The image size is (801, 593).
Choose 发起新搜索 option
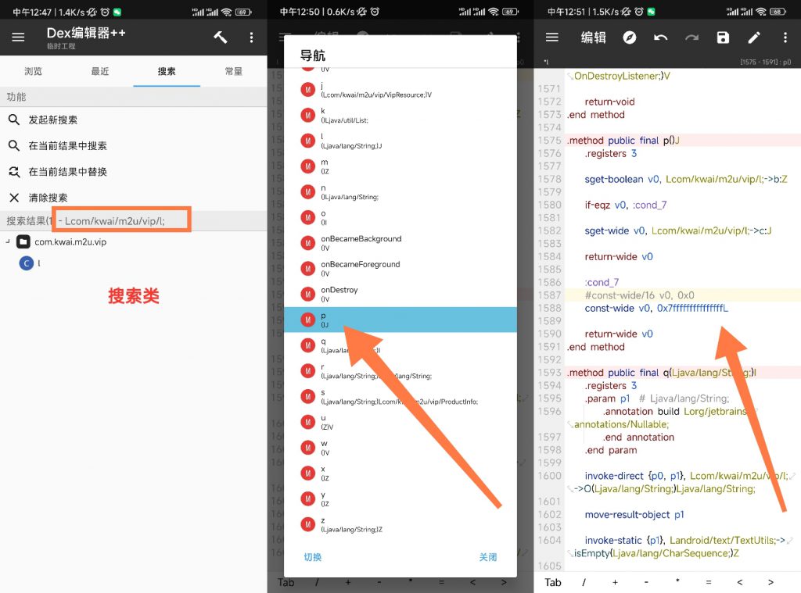click(x=53, y=120)
